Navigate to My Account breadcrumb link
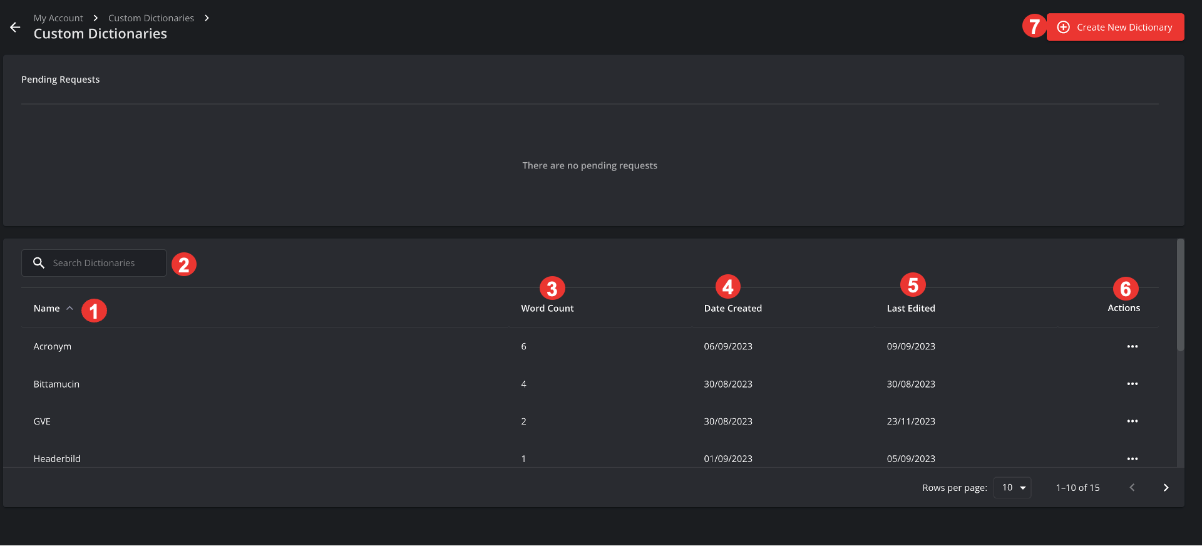This screenshot has height=546, width=1202. 58,18
